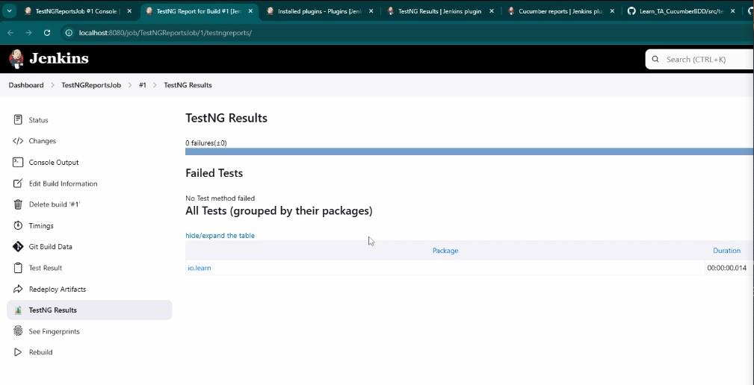Close the TestNGReportsJob #1 Console tab
This screenshot has width=754, height=385.
[129, 11]
